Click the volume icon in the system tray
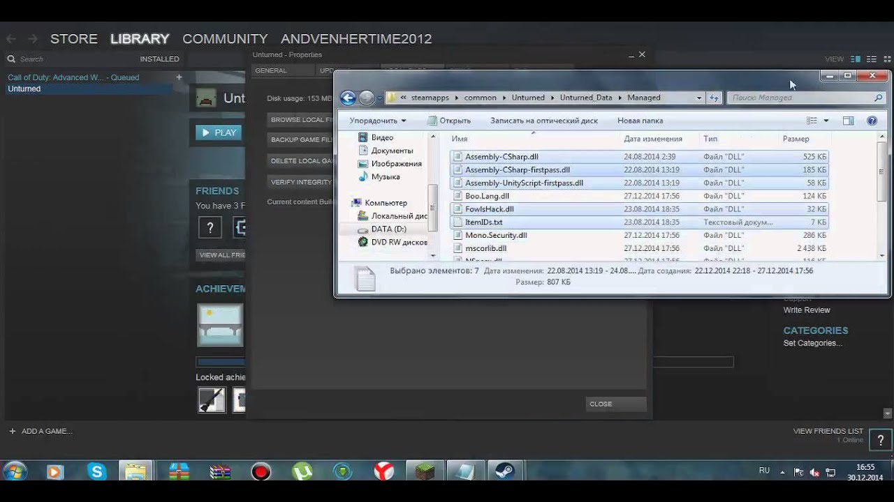 (814, 472)
